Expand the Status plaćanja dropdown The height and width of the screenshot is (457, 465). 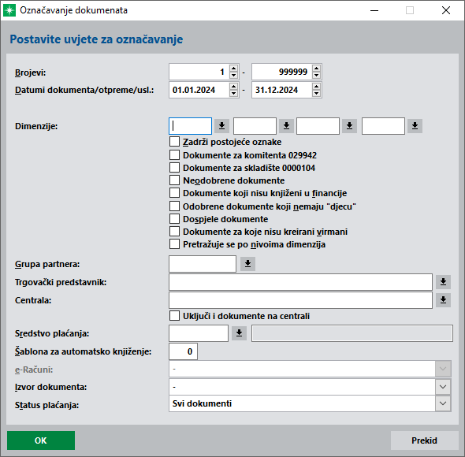(443, 403)
